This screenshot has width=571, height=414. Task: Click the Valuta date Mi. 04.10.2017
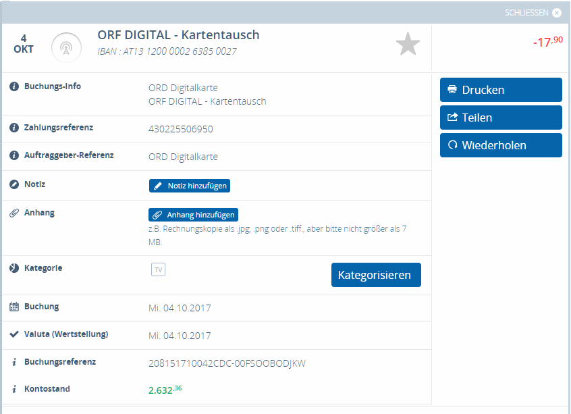pyautogui.click(x=180, y=336)
